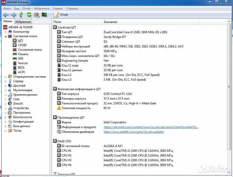Collapse the Системная плата parent node
This screenshot has width=233, height=177.
(x=6, y=36)
